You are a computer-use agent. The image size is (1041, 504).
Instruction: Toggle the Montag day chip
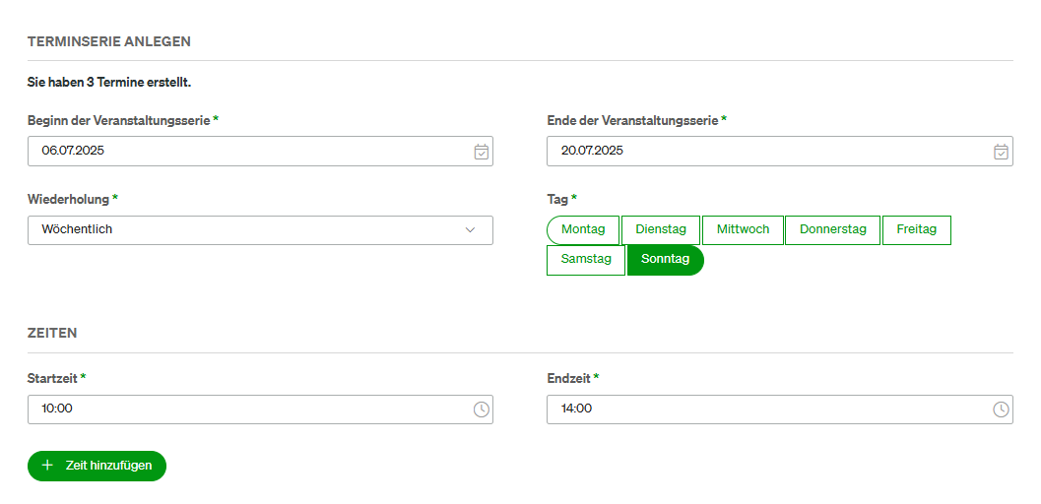pyautogui.click(x=583, y=230)
